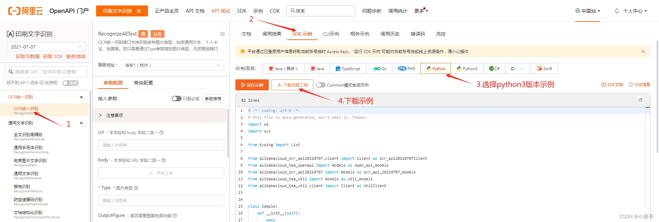The image size is (659, 222).
Task: Click the 印刷文字识别 product menu button
Action: tap(122, 11)
